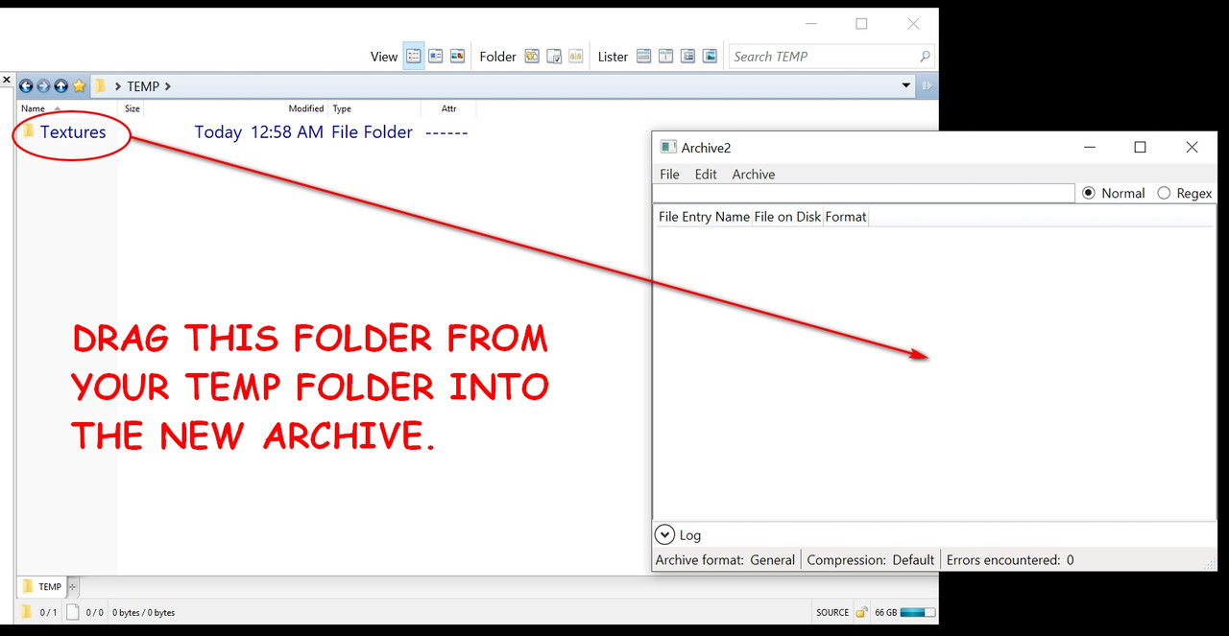Select the Regex search mode radio
1229x636 pixels.
tap(1164, 193)
